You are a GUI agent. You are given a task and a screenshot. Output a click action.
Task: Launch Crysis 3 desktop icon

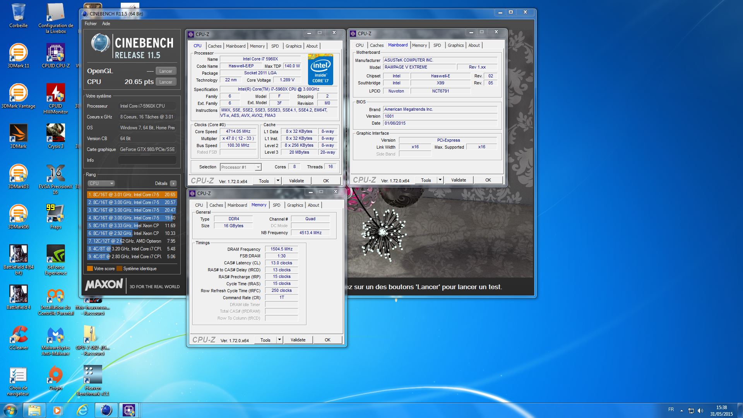coord(56,137)
